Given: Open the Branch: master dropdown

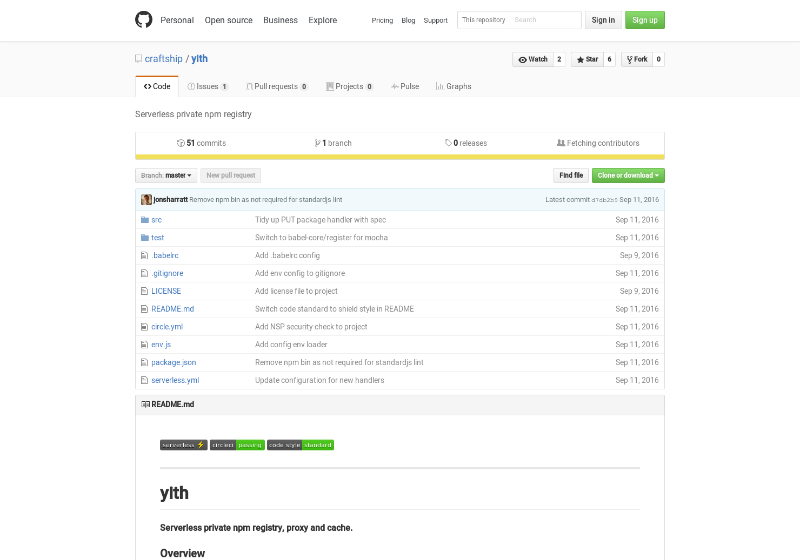Looking at the screenshot, I should pyautogui.click(x=166, y=176).
